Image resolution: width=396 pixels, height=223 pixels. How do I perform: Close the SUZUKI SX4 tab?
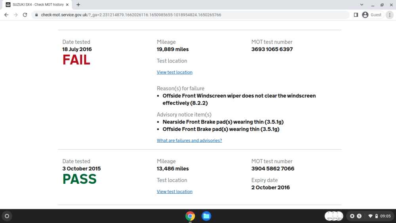[67, 4]
